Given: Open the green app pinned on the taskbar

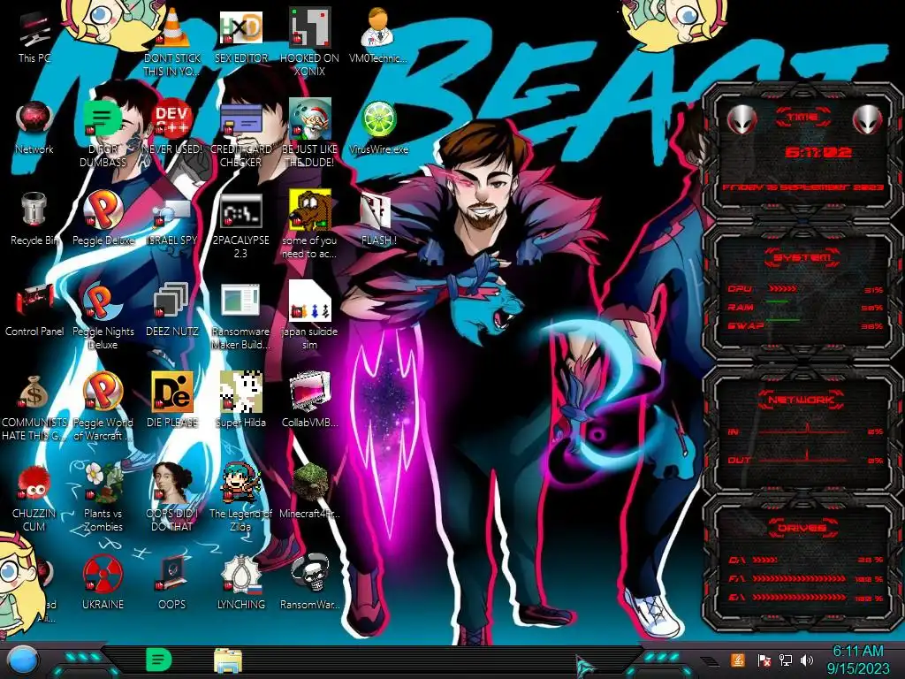Looking at the screenshot, I should tap(159, 660).
